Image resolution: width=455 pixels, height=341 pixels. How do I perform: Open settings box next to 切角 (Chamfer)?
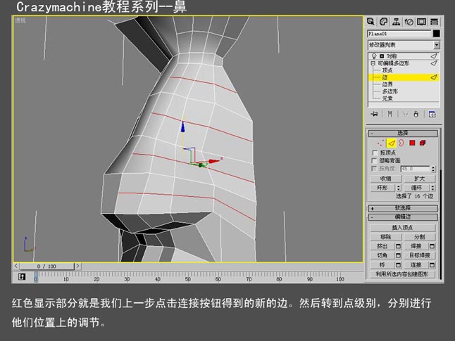point(398,255)
